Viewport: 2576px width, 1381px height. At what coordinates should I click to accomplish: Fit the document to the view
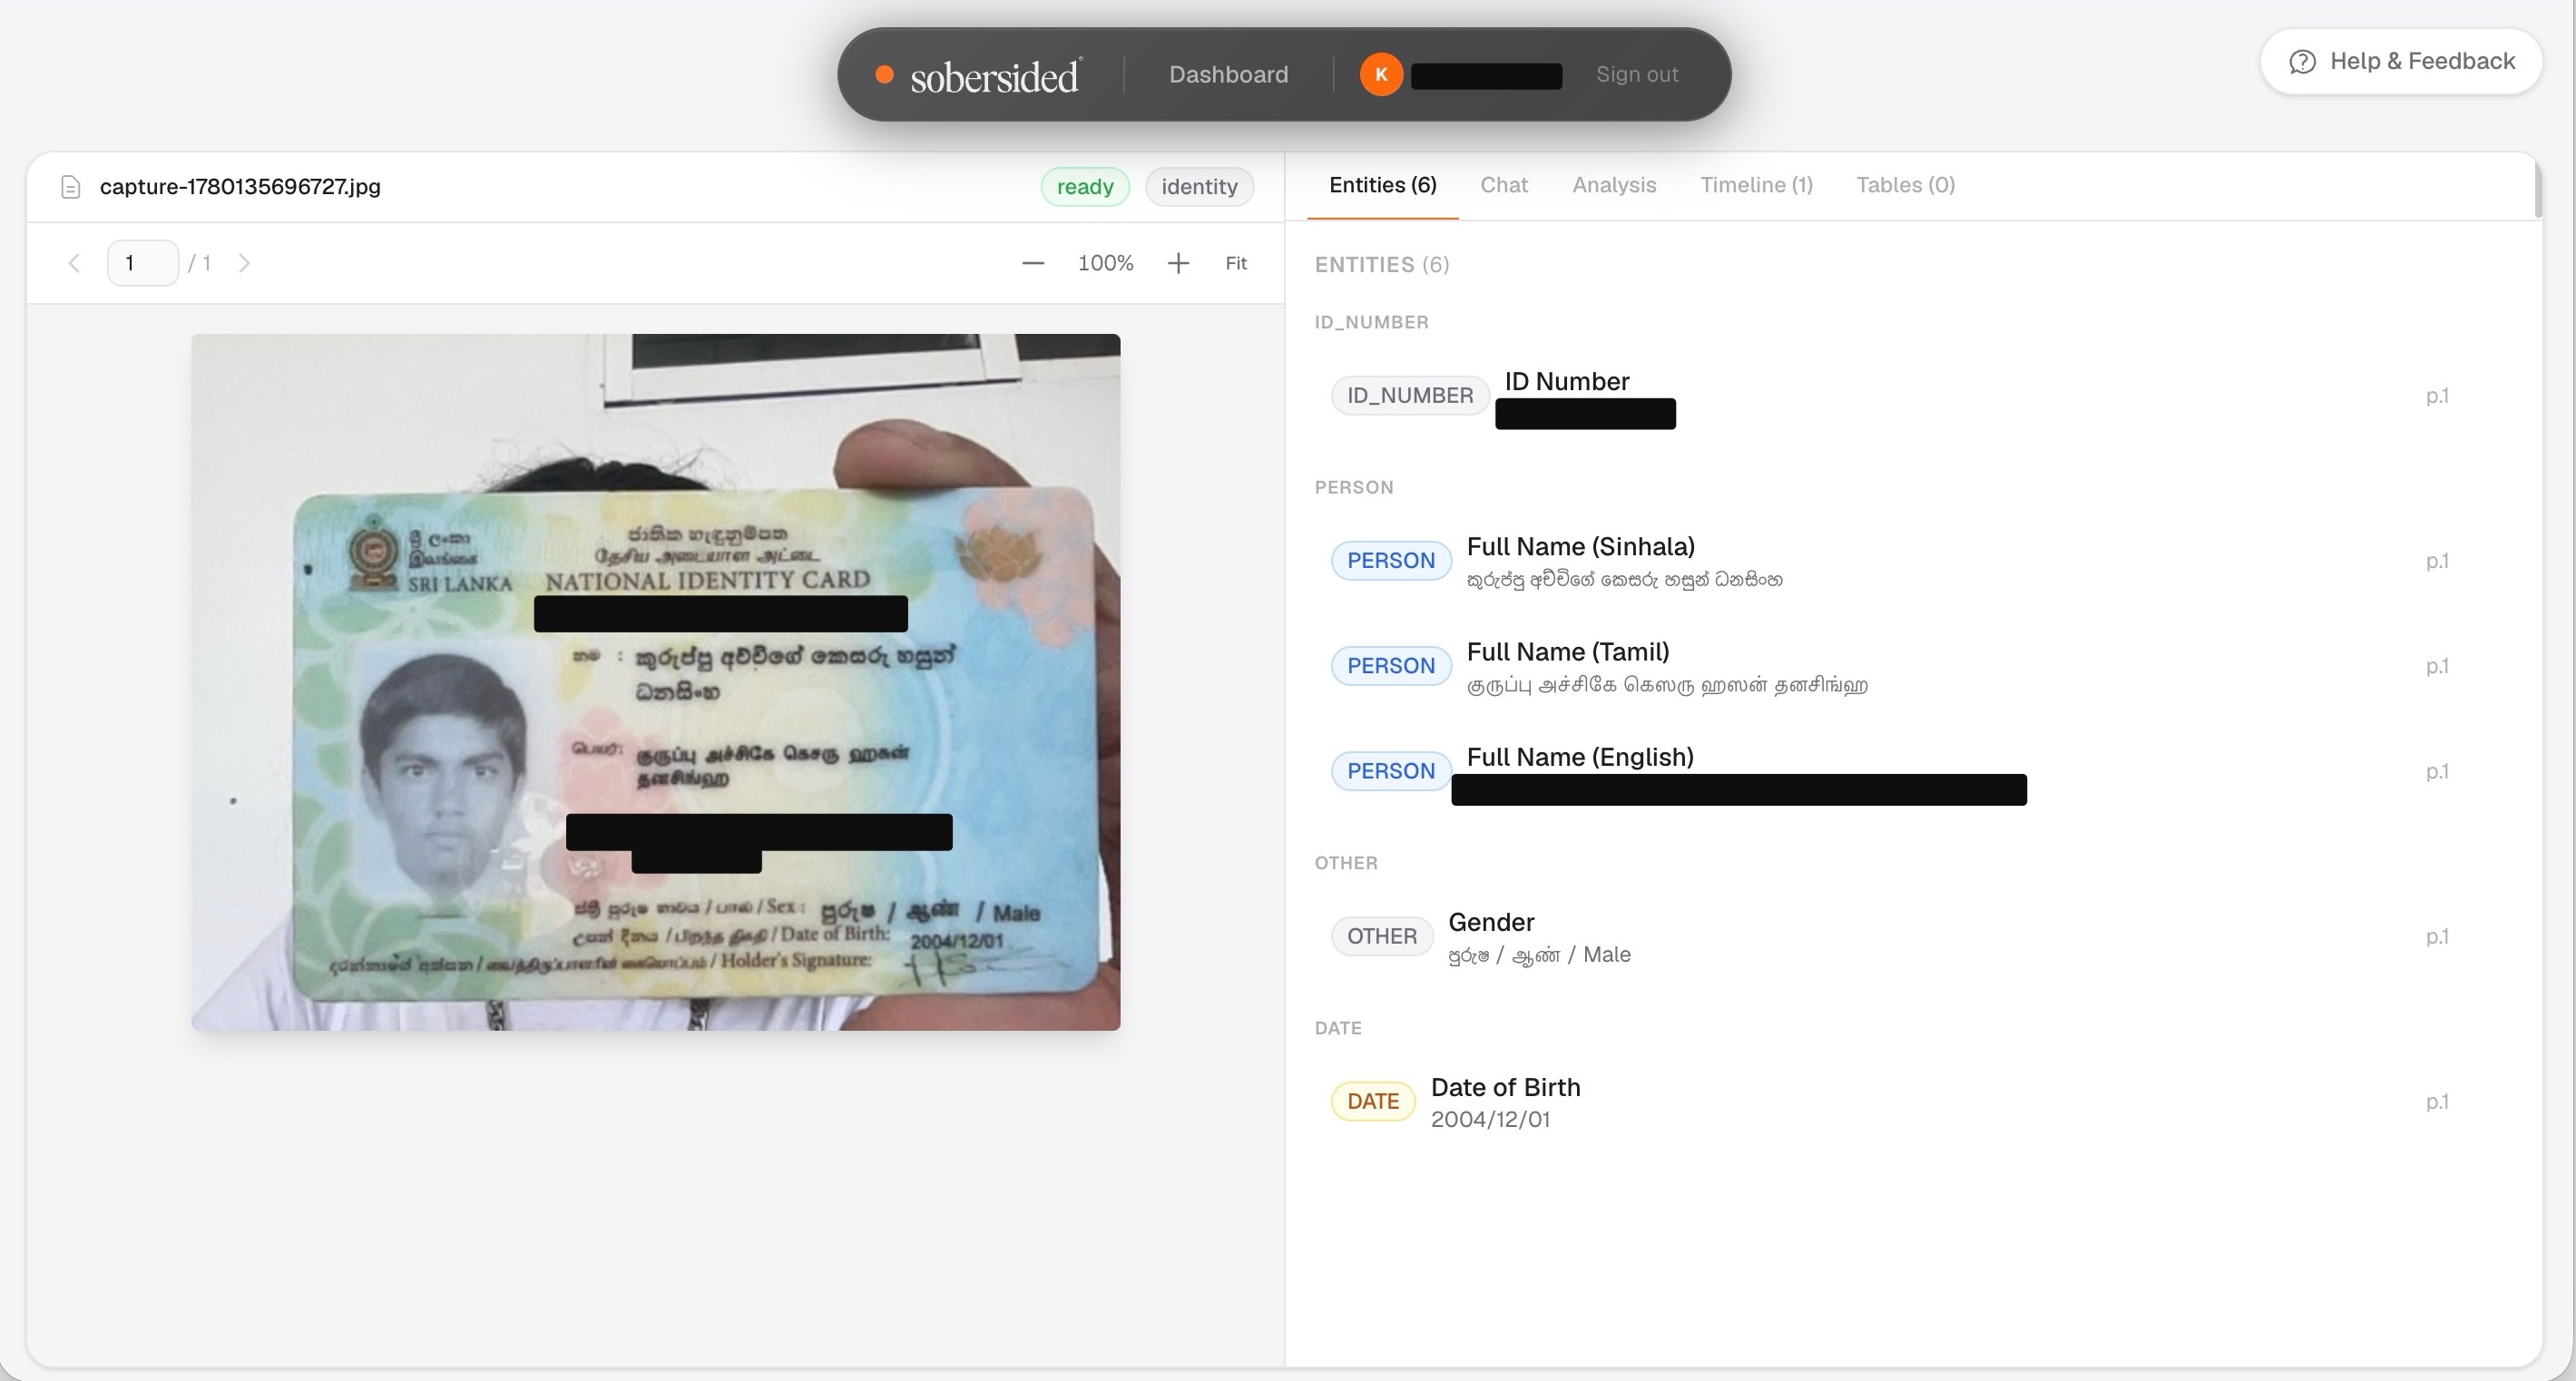click(x=1236, y=263)
